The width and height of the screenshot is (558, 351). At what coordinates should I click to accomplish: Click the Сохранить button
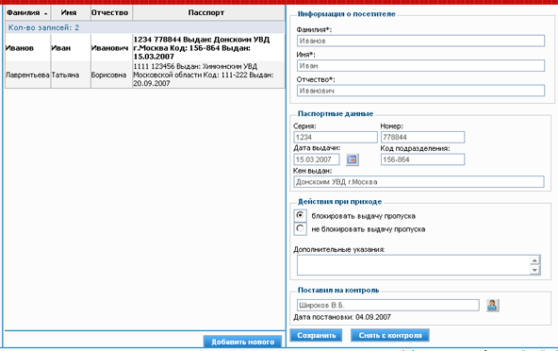click(316, 335)
